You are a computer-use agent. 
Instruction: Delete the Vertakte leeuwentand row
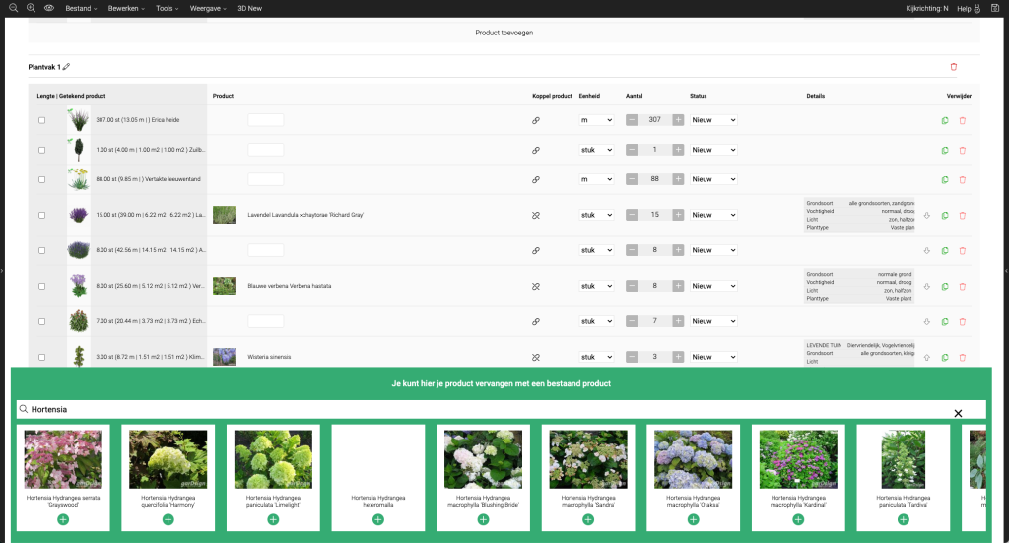pyautogui.click(x=962, y=179)
